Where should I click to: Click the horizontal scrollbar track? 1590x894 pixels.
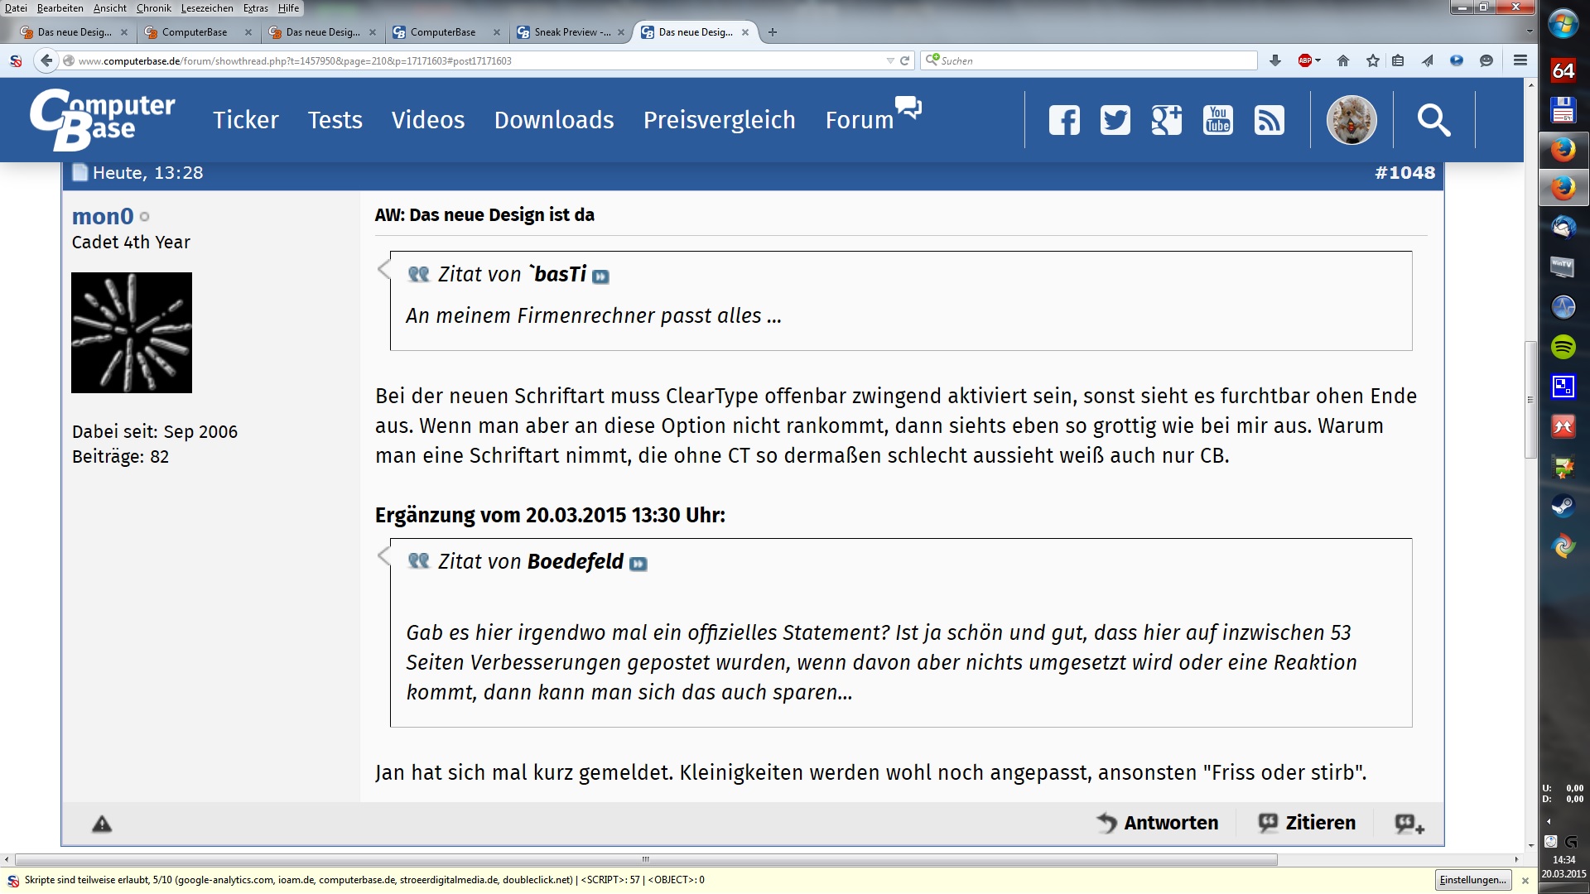pos(1400,860)
